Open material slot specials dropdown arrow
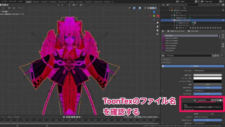225x127 pixels. point(223,41)
